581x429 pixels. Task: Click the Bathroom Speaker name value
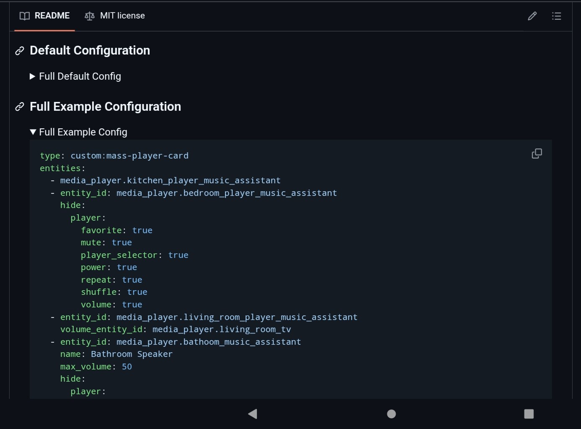132,354
